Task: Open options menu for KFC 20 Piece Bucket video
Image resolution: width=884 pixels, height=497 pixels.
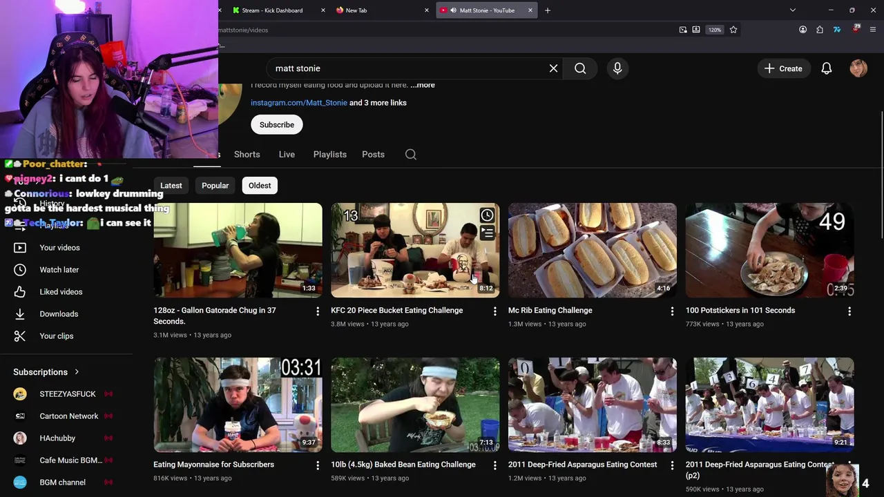Action: (494, 311)
